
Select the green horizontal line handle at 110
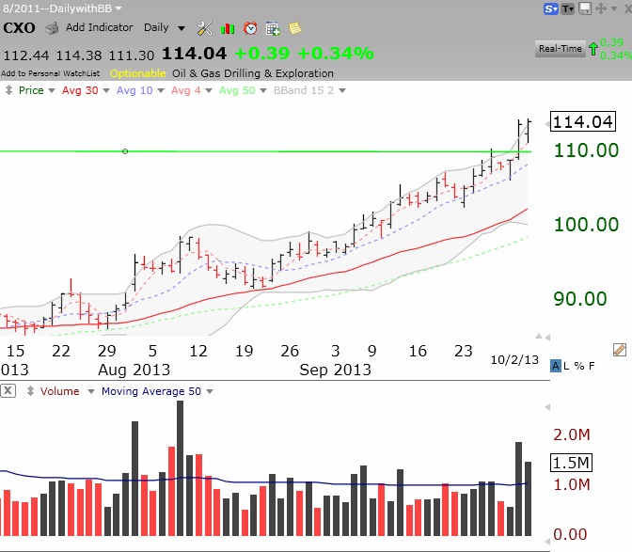(125, 151)
